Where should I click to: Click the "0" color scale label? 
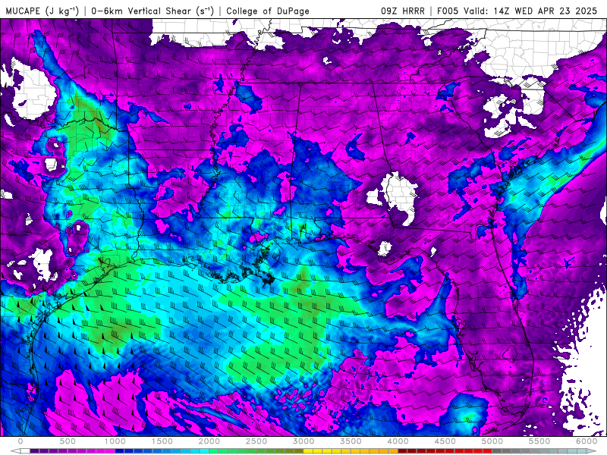[x=20, y=441]
